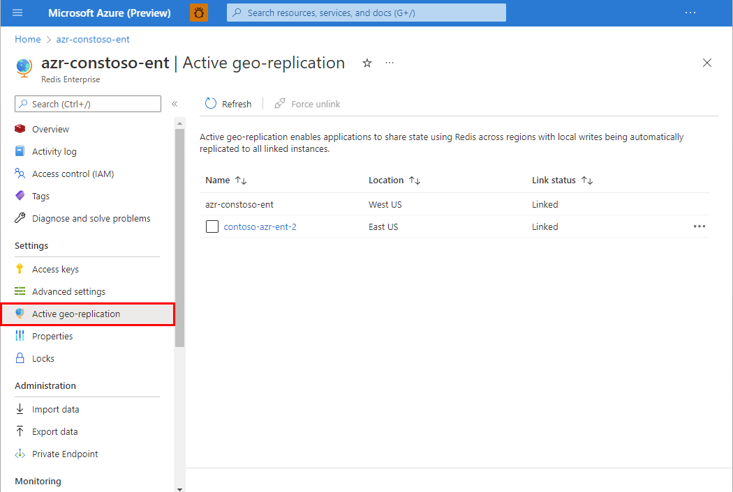Open the contoso-azr-ent-2 linked cache
This screenshot has width=733, height=492.
(258, 226)
